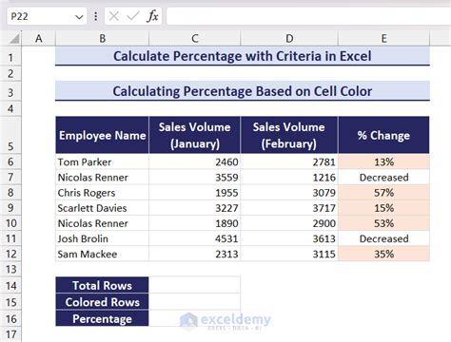Select January value 4531
This screenshot has width=451, height=342.
coord(195,238)
